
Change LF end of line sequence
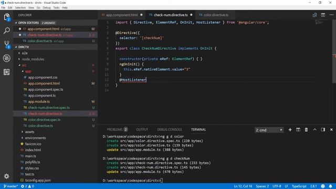point(286,186)
